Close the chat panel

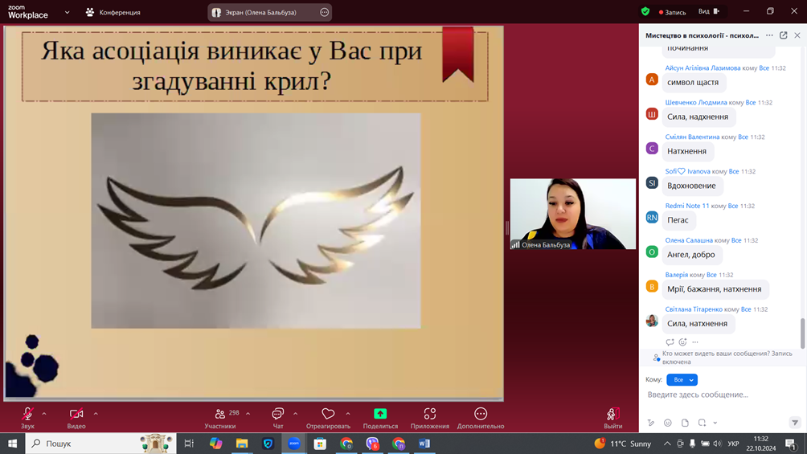[797, 35]
